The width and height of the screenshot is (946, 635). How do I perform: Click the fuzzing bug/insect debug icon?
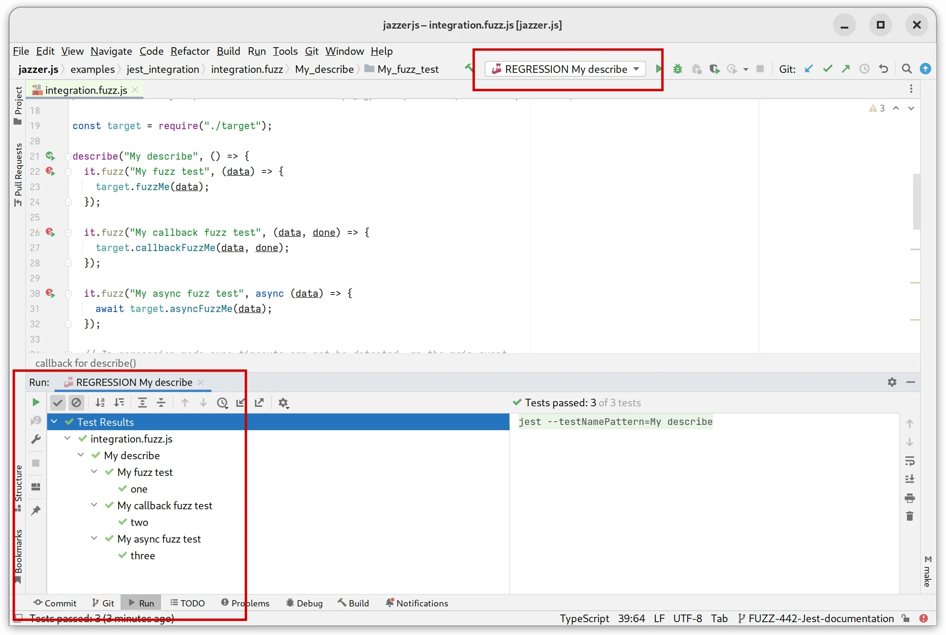[677, 69]
